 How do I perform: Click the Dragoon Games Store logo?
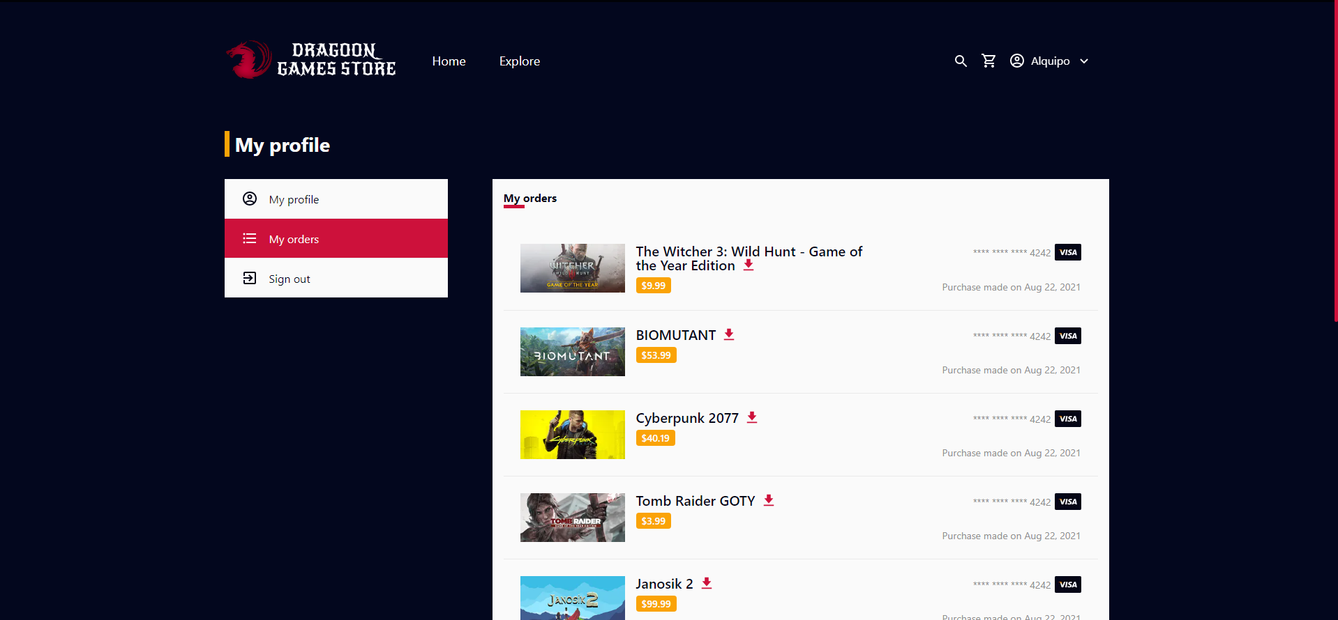point(311,60)
